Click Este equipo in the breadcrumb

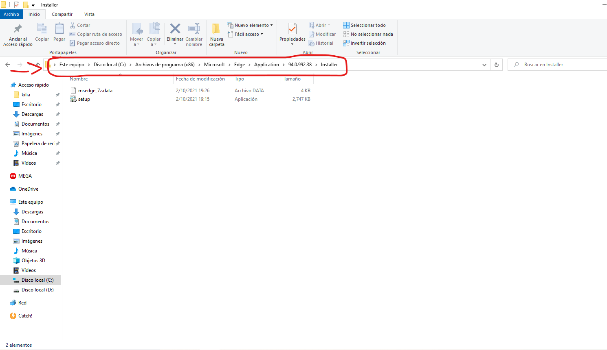tap(72, 65)
